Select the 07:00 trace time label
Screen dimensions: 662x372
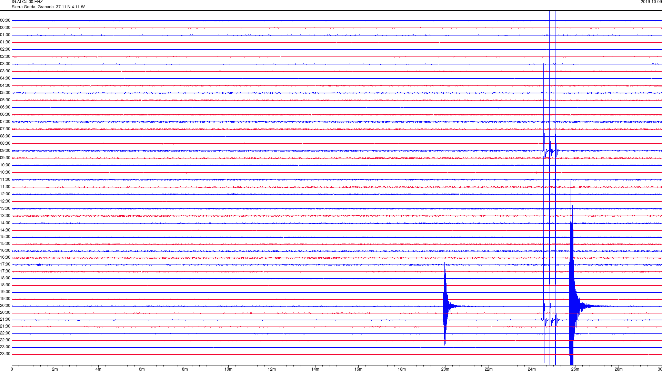coord(5,122)
